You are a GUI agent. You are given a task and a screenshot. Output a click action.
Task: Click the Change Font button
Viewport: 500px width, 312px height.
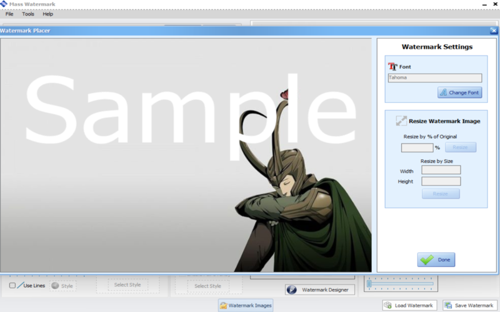459,92
